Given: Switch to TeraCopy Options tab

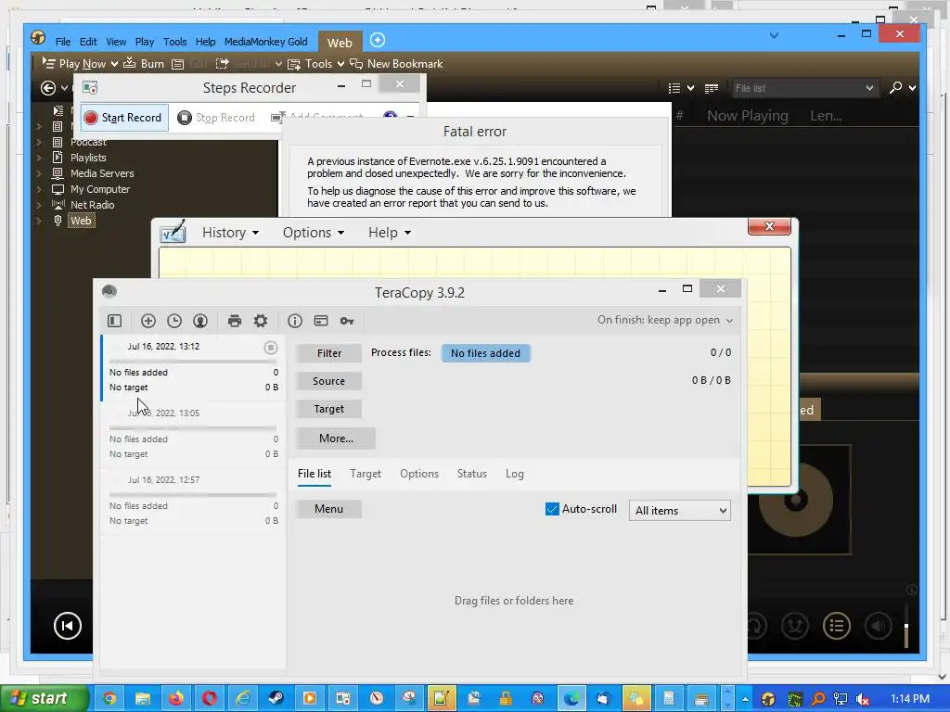Looking at the screenshot, I should click(x=419, y=474).
